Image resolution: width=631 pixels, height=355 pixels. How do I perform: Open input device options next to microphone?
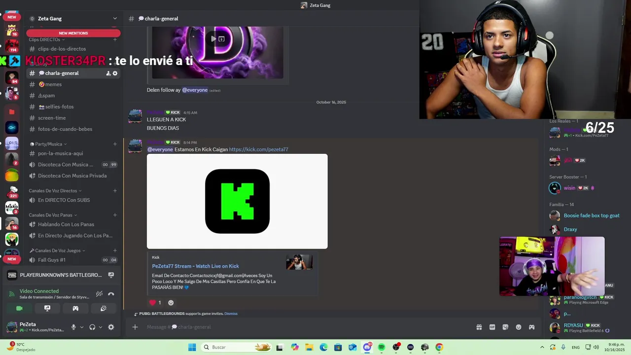point(82,327)
